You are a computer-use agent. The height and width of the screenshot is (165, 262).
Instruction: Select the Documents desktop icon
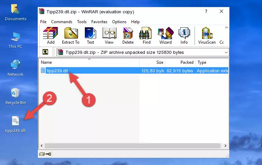(15, 13)
